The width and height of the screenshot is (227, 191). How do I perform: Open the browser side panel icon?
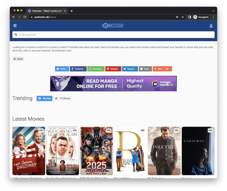click(190, 17)
